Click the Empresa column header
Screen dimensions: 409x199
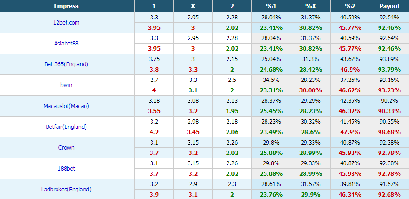point(66,6)
